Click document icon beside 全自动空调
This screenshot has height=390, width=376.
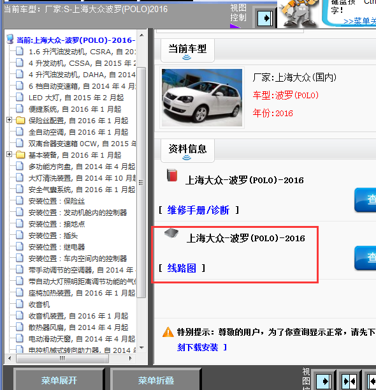(20, 131)
